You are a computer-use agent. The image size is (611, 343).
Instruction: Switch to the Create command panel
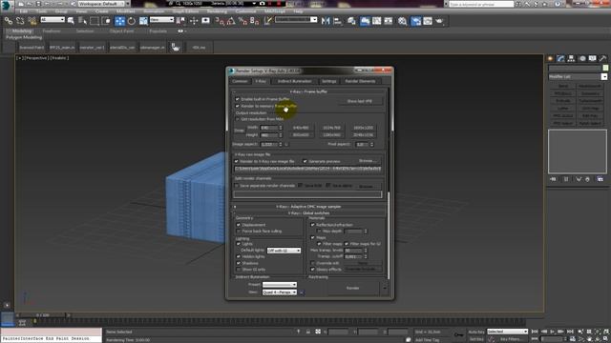(550, 59)
